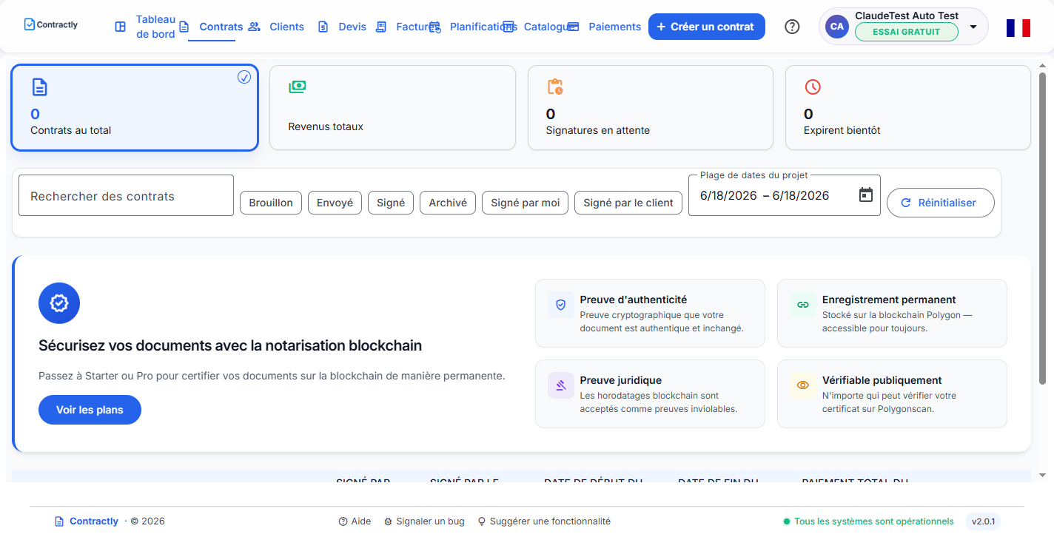The width and height of the screenshot is (1054, 554).
Task: Toggle the Signé par moi filter
Action: coord(526,203)
